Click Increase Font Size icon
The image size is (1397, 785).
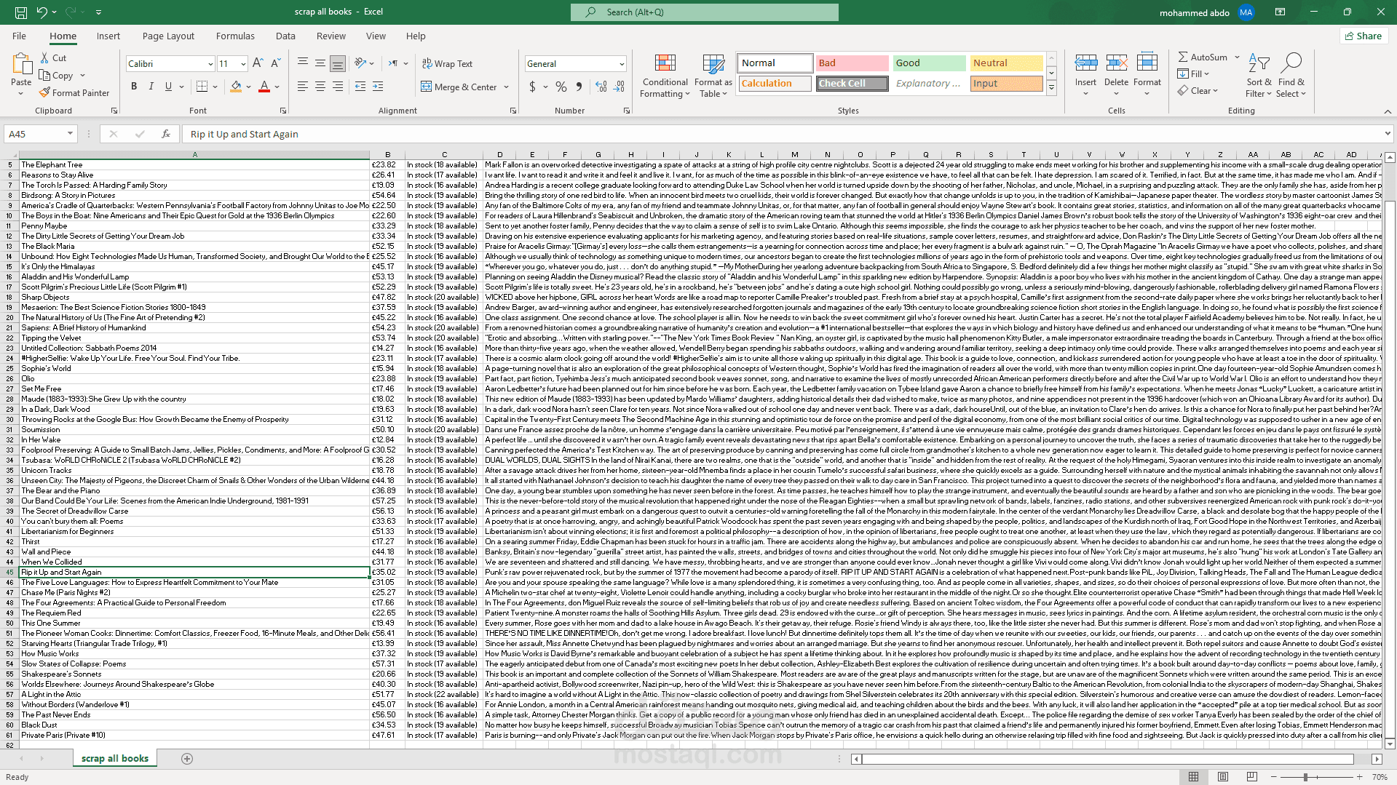click(x=258, y=63)
